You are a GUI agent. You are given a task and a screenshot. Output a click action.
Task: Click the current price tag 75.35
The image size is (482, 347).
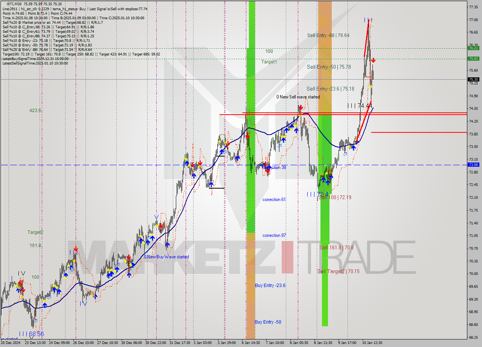[x=473, y=80]
